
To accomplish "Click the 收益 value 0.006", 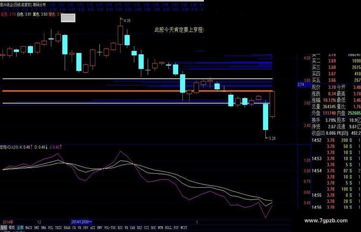I will coord(331,133).
